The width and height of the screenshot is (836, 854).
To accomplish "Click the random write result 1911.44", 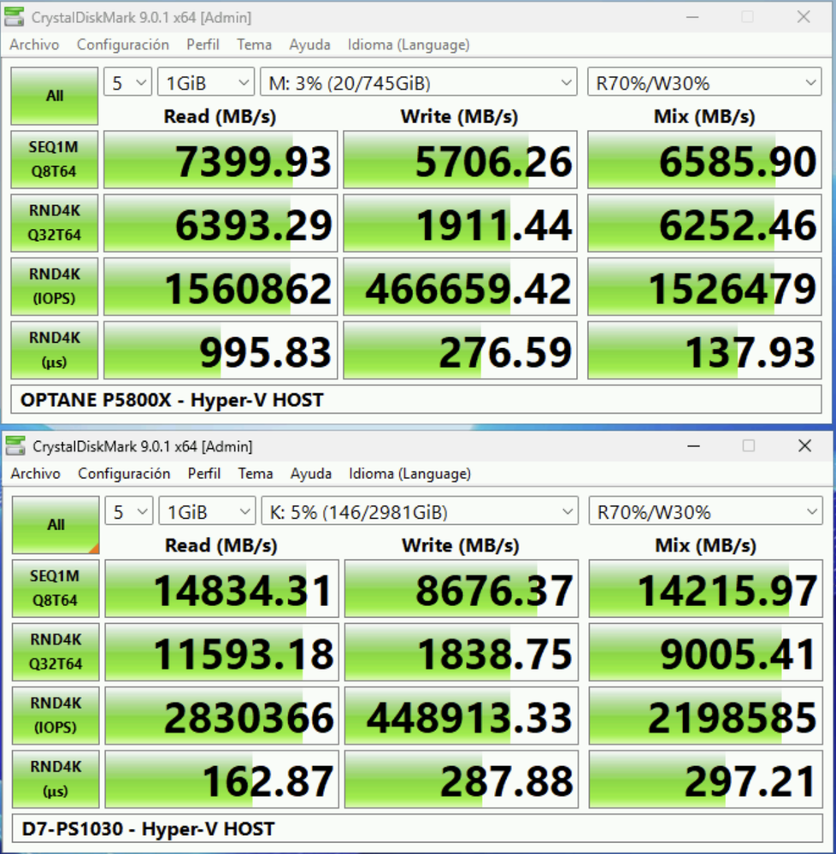I will [460, 223].
